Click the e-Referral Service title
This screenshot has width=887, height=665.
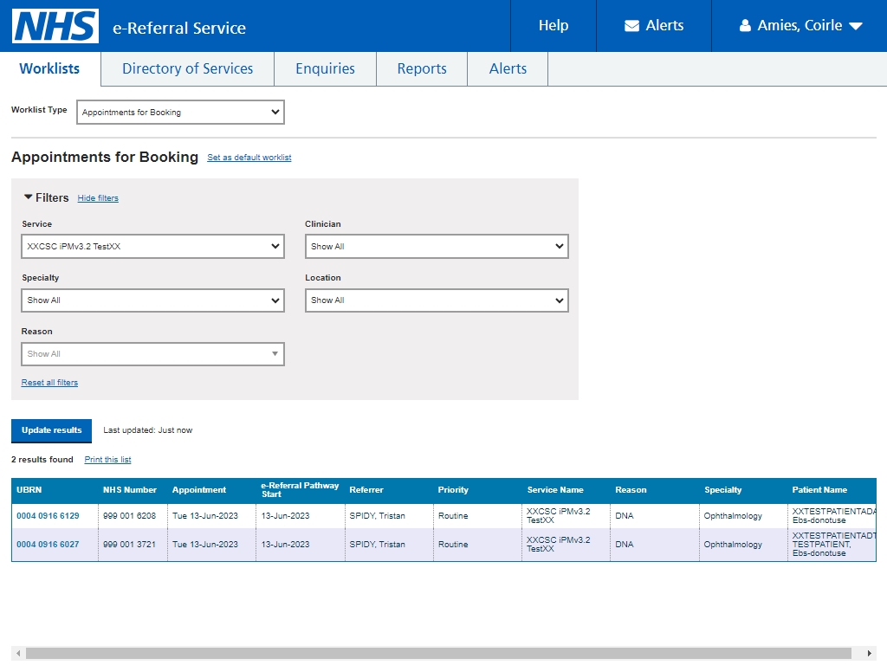coord(179,28)
